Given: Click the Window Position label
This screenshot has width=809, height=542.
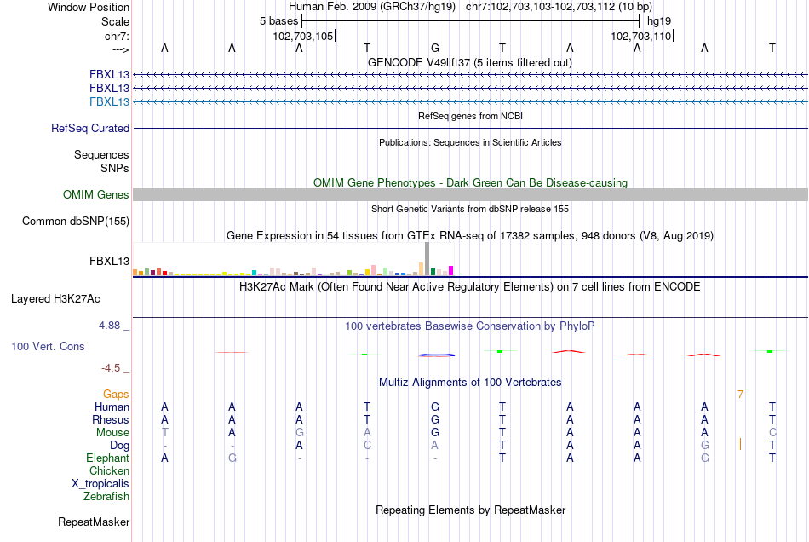Looking at the screenshot, I should (x=89, y=7).
